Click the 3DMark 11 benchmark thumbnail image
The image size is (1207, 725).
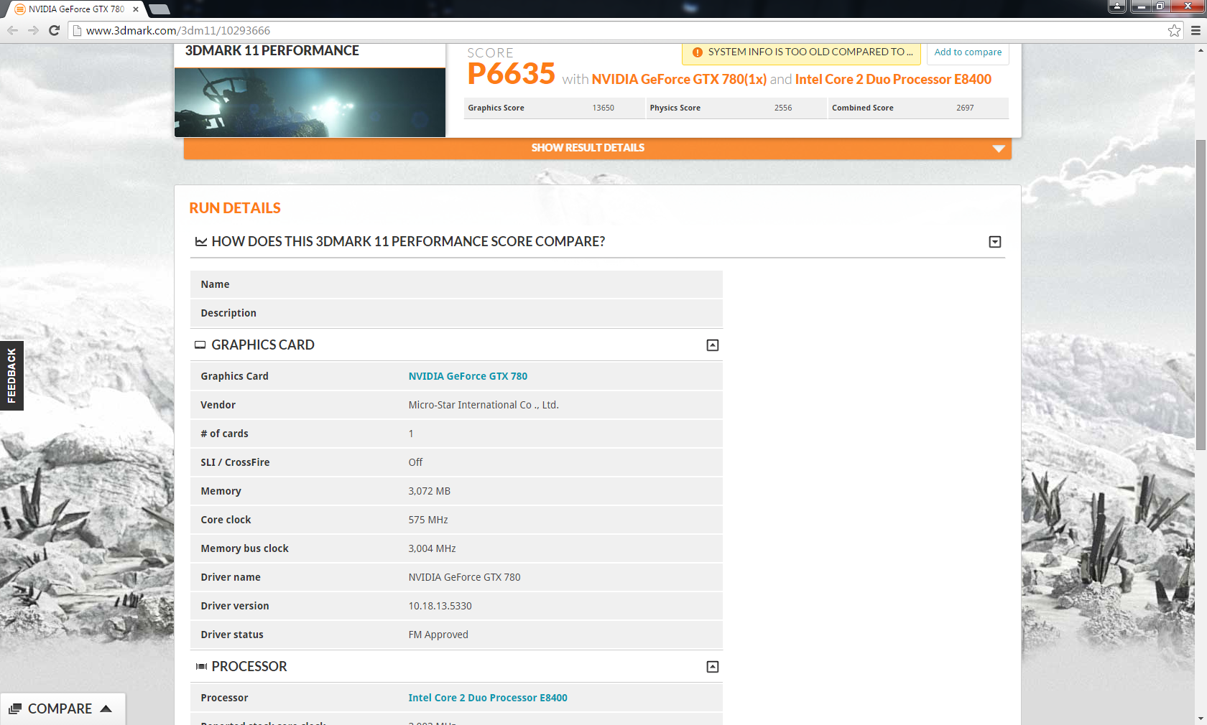(x=310, y=103)
